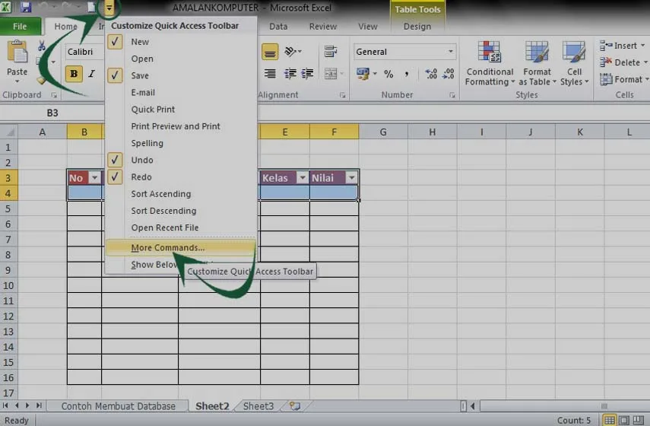This screenshot has width=650, height=426.
Task: Go to last sheet navigation arrow
Action: coord(39,405)
